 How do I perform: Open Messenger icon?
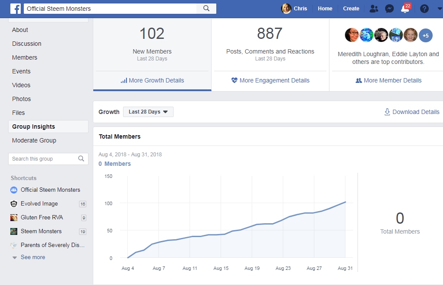389,9
